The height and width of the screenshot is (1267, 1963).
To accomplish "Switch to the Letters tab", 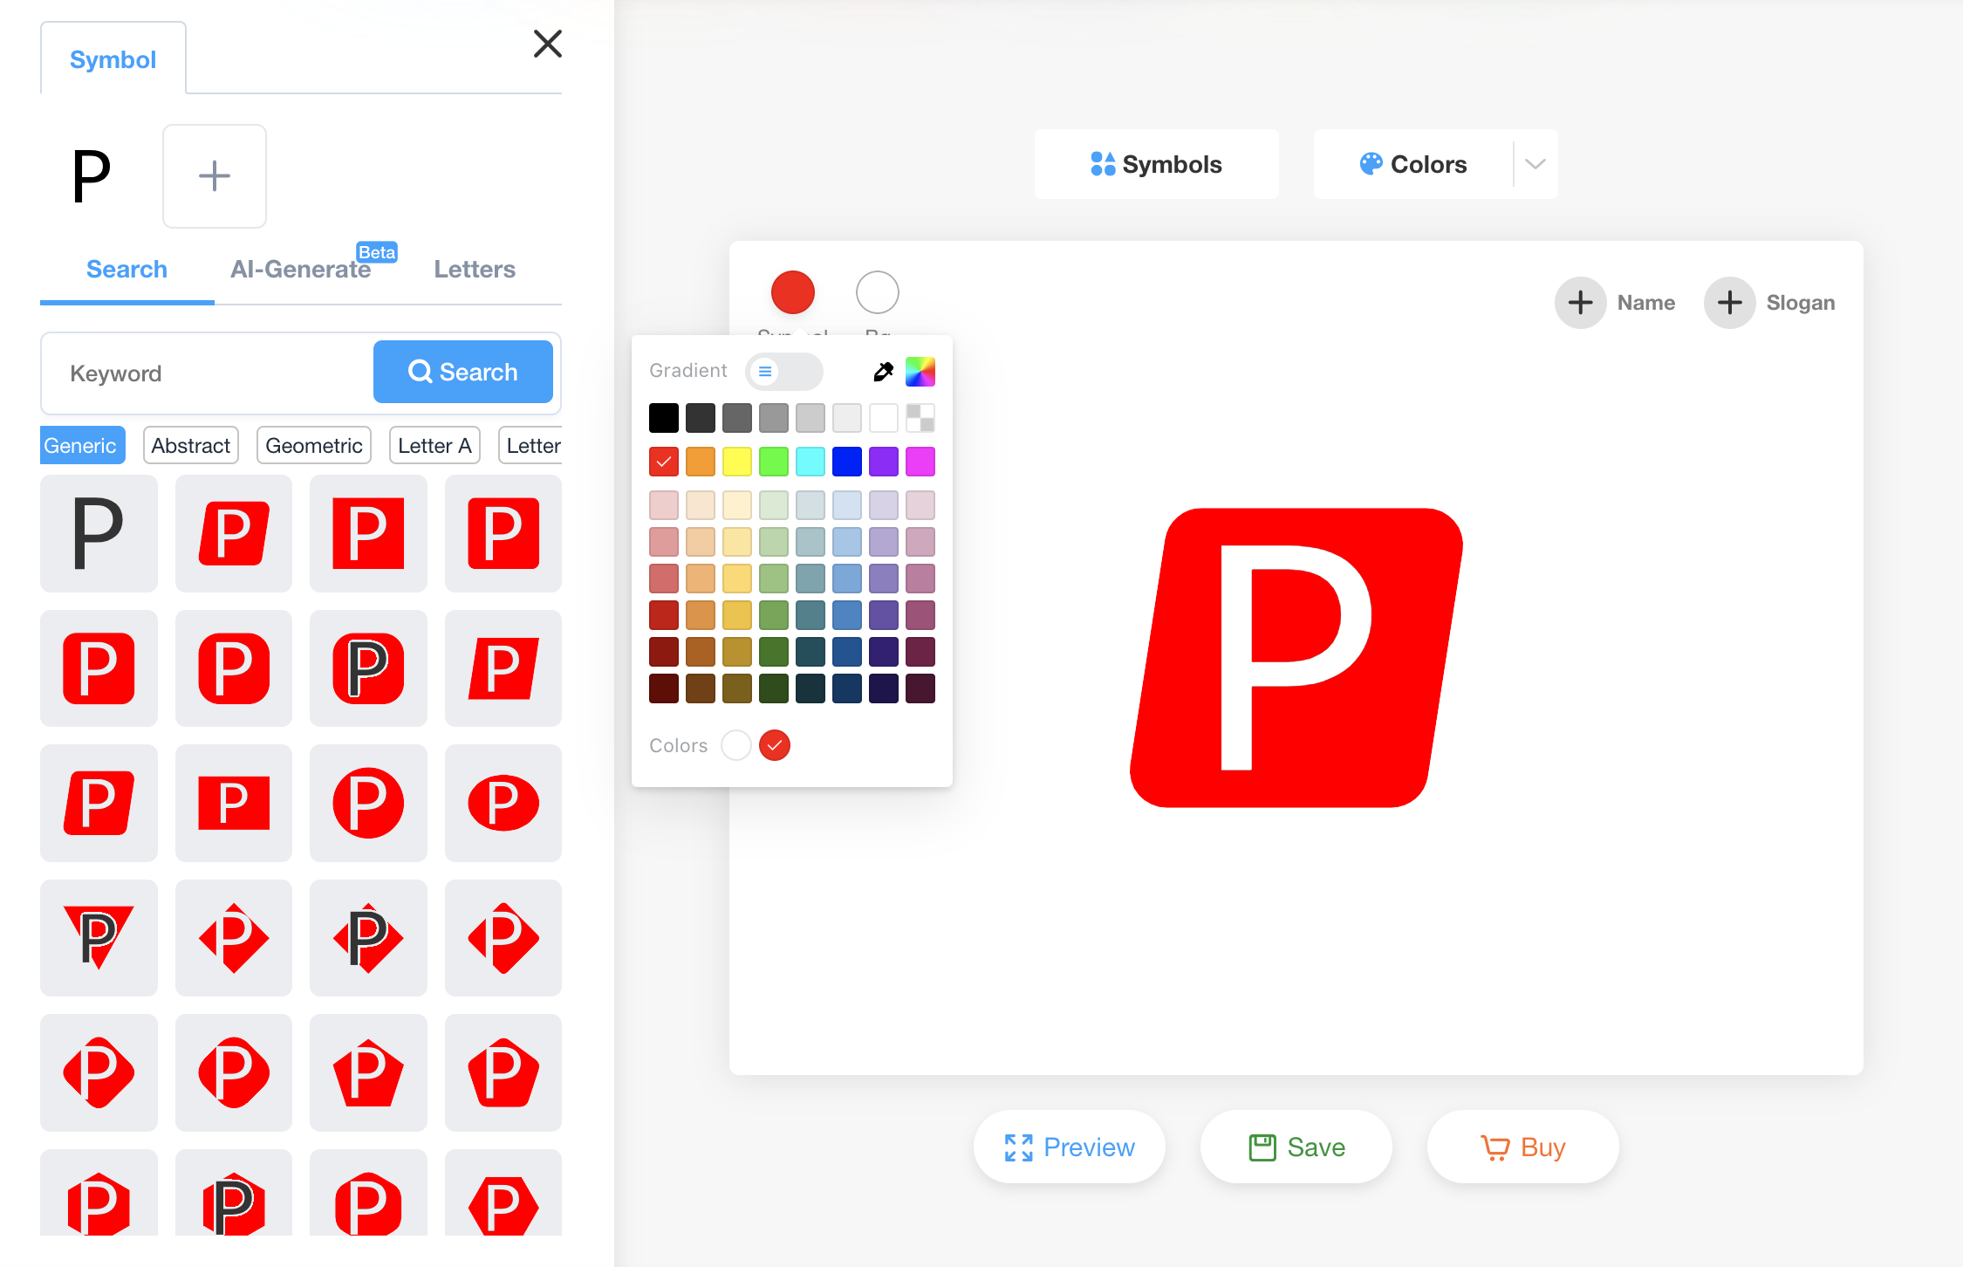I will (x=475, y=270).
